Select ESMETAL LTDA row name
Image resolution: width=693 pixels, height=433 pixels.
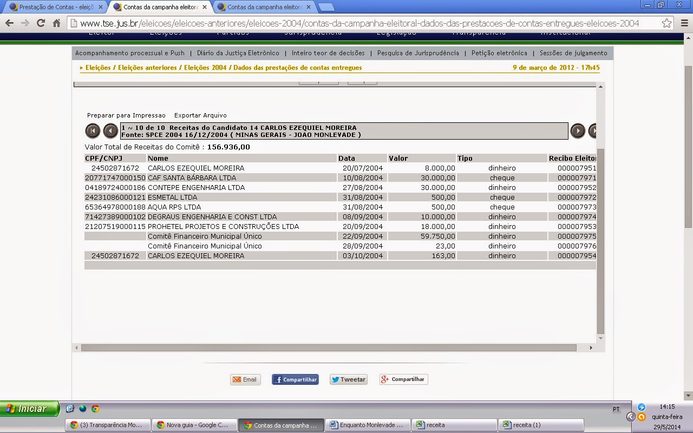(172, 197)
